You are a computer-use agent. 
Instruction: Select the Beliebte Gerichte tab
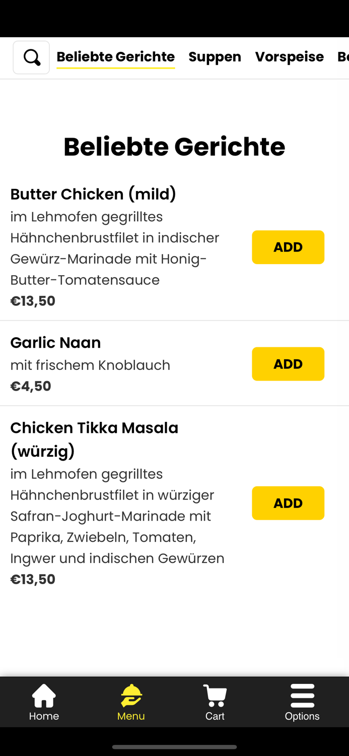pyautogui.click(x=115, y=57)
